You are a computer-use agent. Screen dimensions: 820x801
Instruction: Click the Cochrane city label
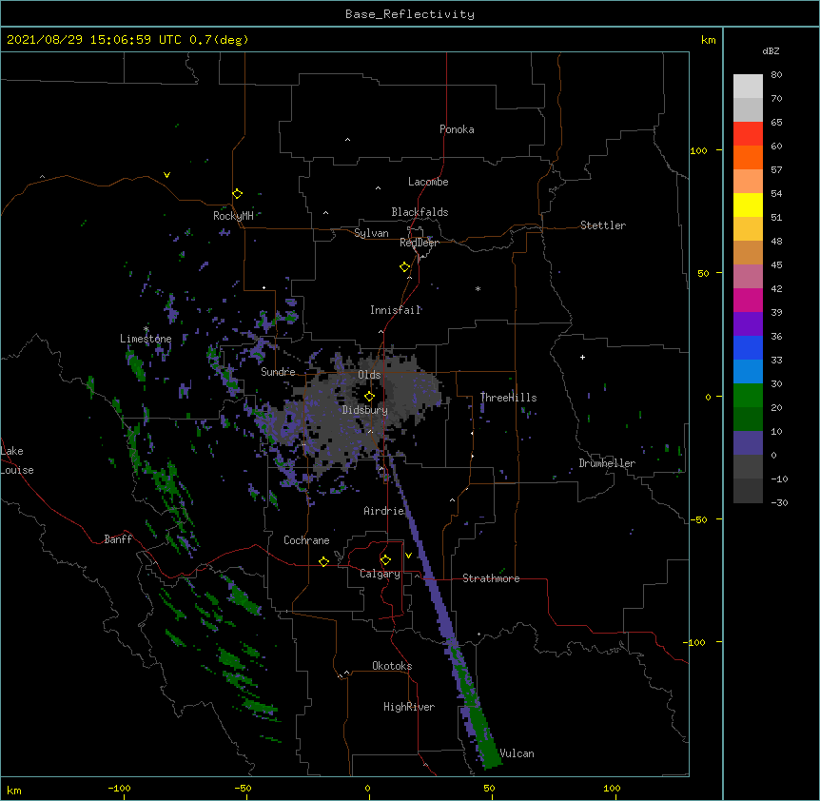(x=306, y=540)
